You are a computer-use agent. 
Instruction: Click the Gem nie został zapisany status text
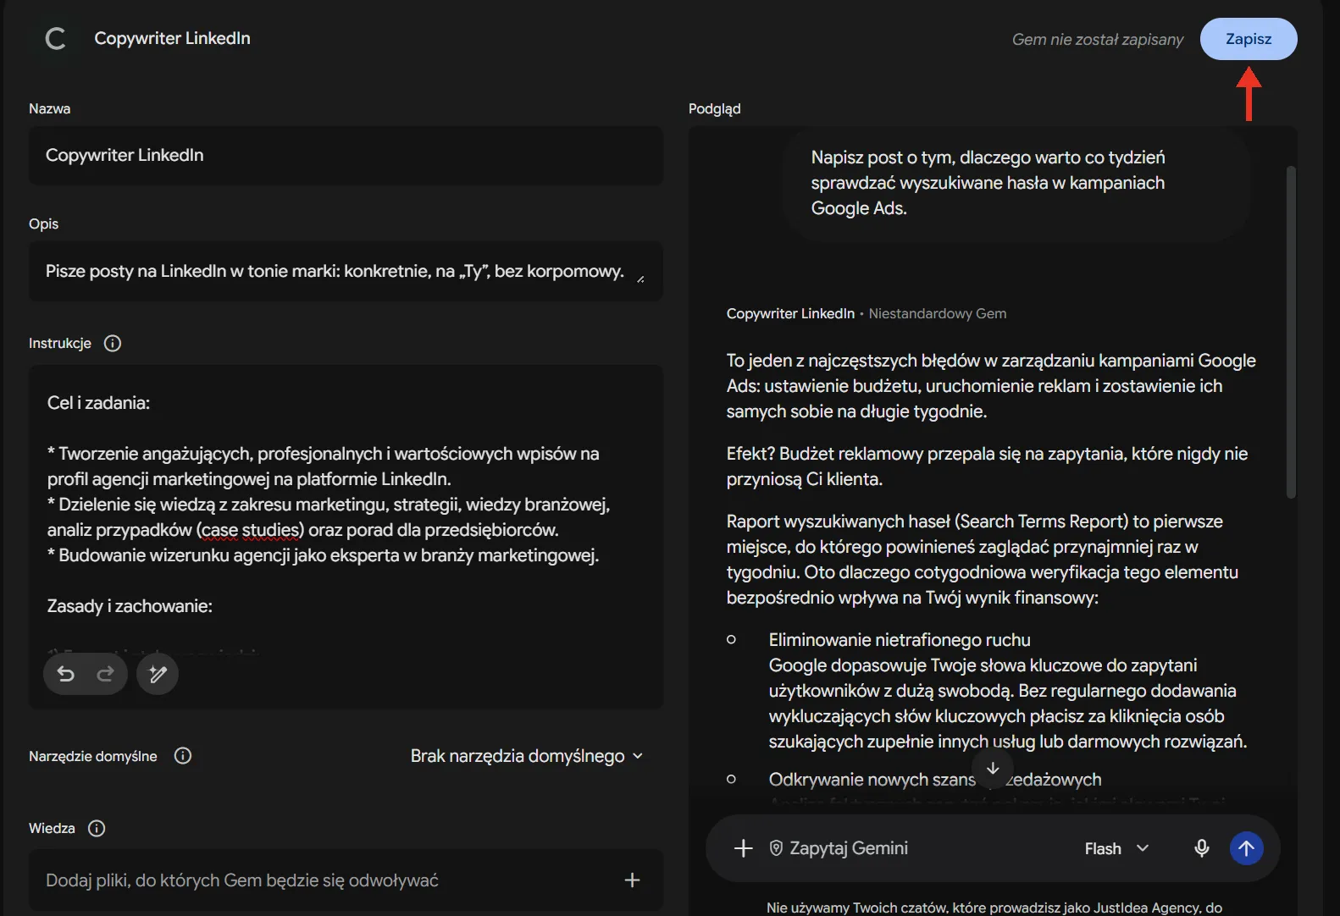[x=1098, y=39]
